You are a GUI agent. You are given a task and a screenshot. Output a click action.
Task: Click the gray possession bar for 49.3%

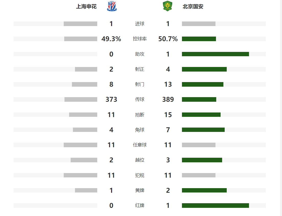click(81, 39)
